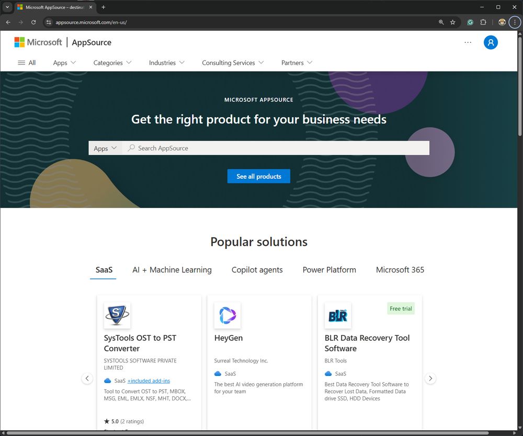Open the Chrome three-dot menu
Viewport: 523px width, 436px height.
[x=515, y=22]
